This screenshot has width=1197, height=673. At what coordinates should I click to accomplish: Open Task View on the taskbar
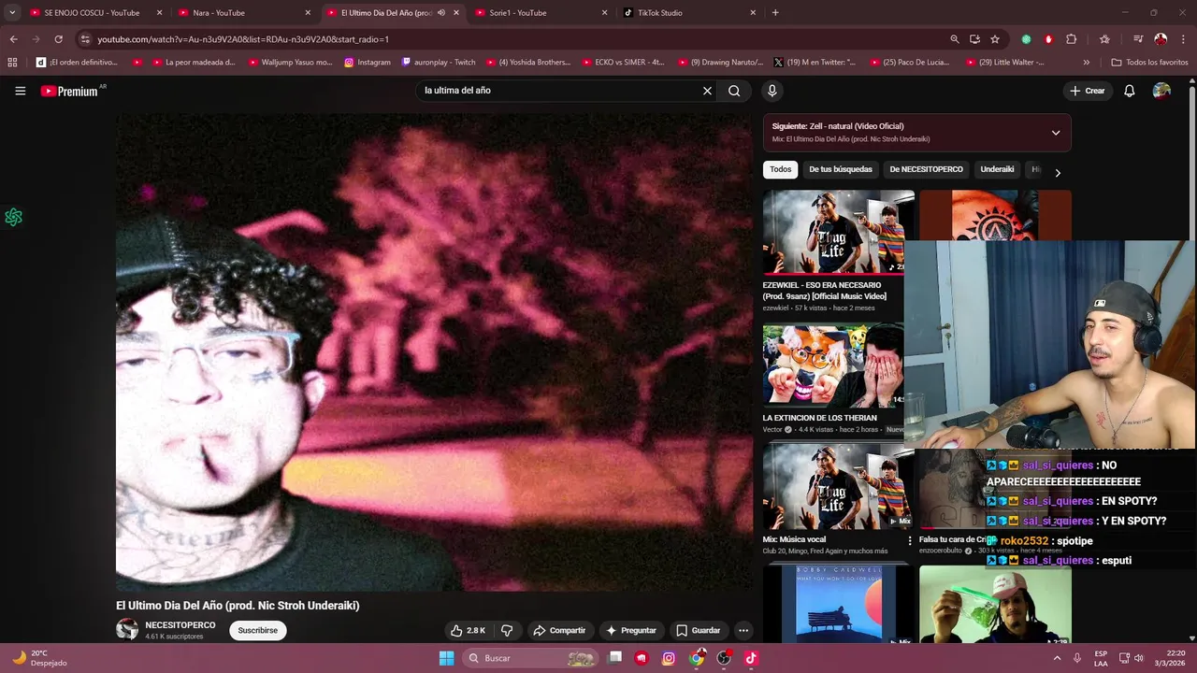pyautogui.click(x=615, y=658)
